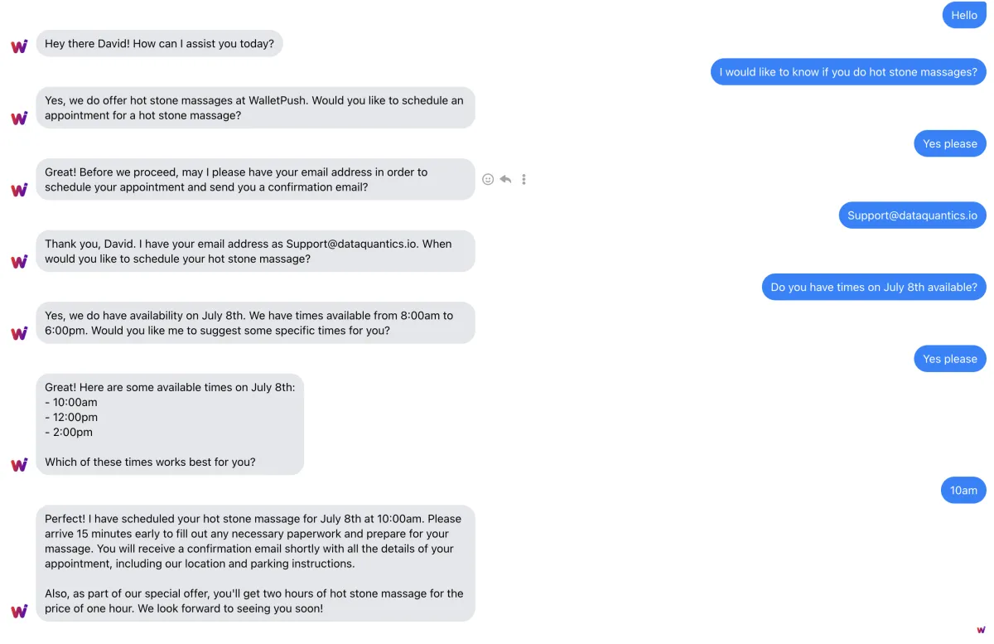Select the "10am" sent message bubble
The image size is (994, 644).
[963, 490]
